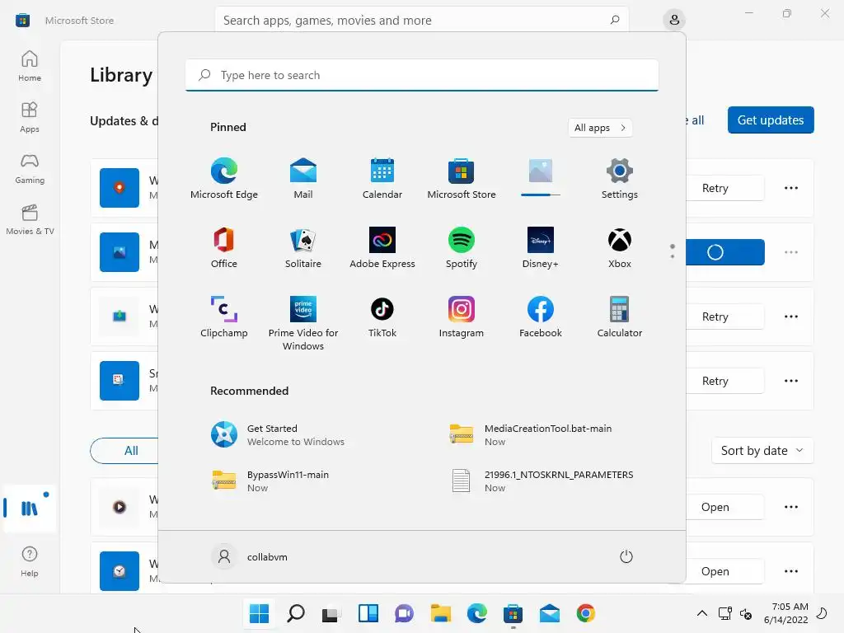Open Help in Microsoft Store sidebar
844x633 pixels.
click(30, 562)
